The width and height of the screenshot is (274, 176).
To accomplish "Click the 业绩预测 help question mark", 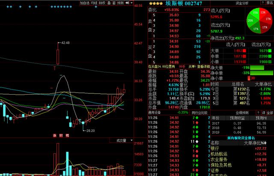I will point(258,113).
